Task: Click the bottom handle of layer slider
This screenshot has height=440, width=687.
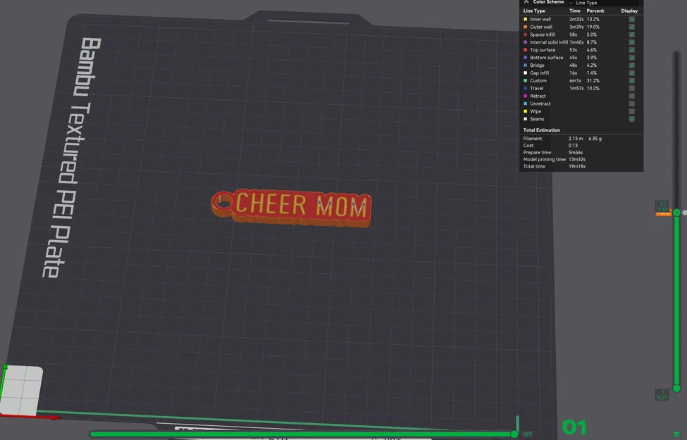Action: tap(676, 389)
